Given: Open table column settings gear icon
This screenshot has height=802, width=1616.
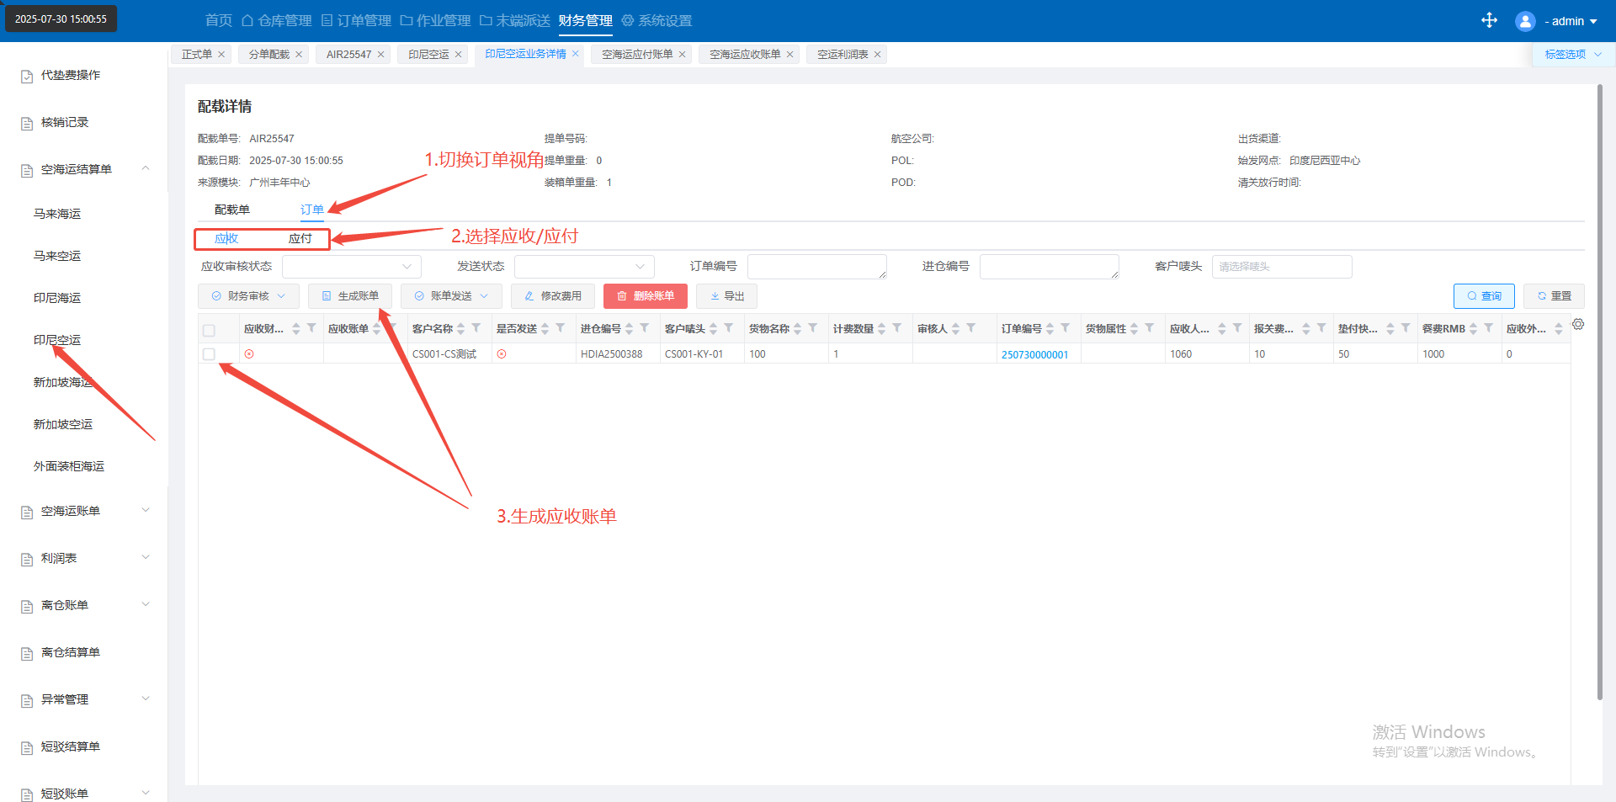Looking at the screenshot, I should coord(1578,324).
